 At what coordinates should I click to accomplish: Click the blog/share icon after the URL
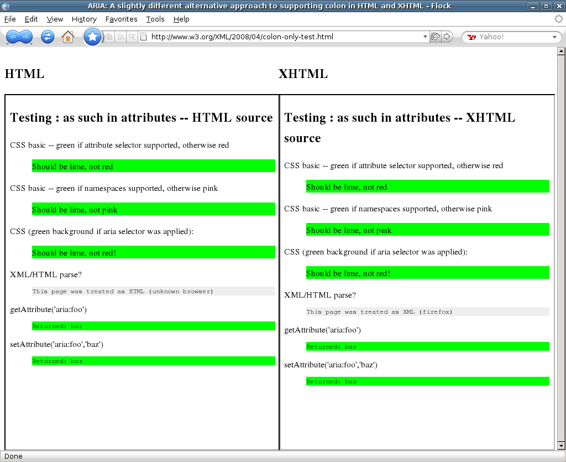coord(436,37)
